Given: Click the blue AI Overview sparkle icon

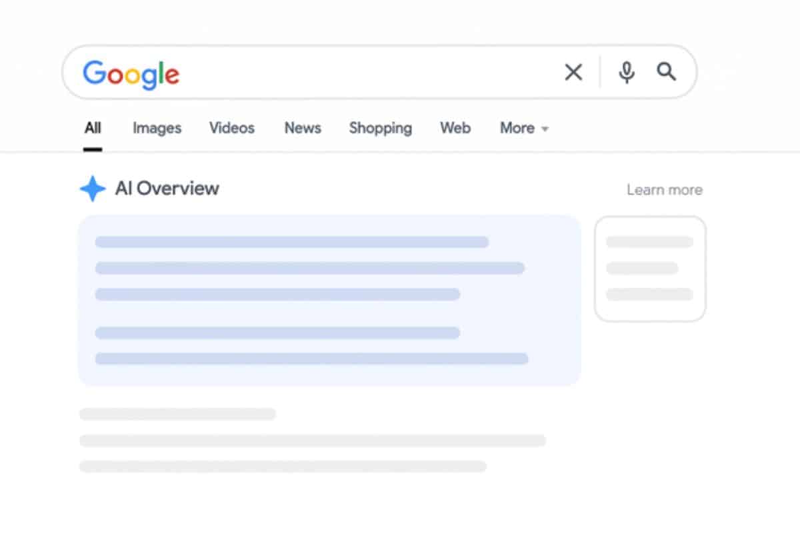Looking at the screenshot, I should coord(93,189).
